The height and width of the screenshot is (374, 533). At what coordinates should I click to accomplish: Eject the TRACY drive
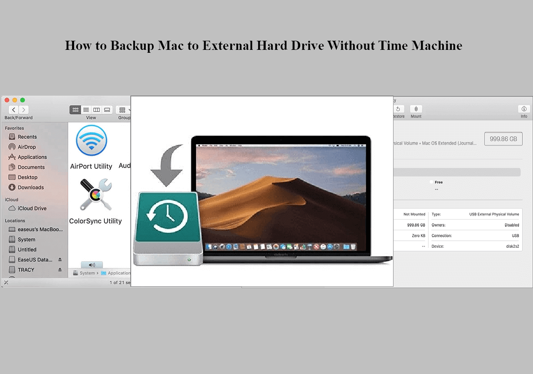point(60,270)
